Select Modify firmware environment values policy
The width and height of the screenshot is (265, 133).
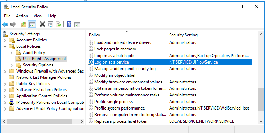128,82
